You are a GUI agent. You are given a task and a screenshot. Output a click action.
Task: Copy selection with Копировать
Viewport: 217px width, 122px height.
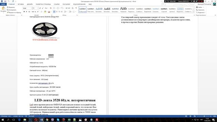pos(12,10)
